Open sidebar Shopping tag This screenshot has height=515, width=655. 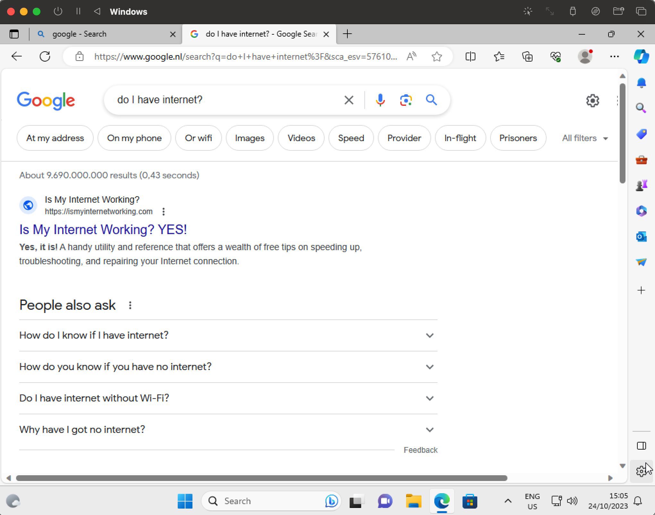(641, 134)
